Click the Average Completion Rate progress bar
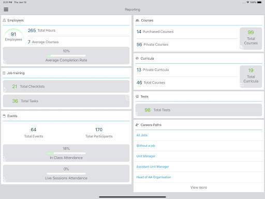The width and height of the screenshot is (265, 199). coord(66,55)
